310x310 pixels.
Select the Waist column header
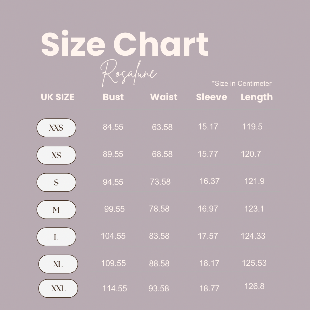[x=164, y=97]
